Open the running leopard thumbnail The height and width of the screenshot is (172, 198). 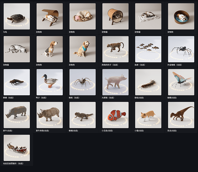point(115,49)
